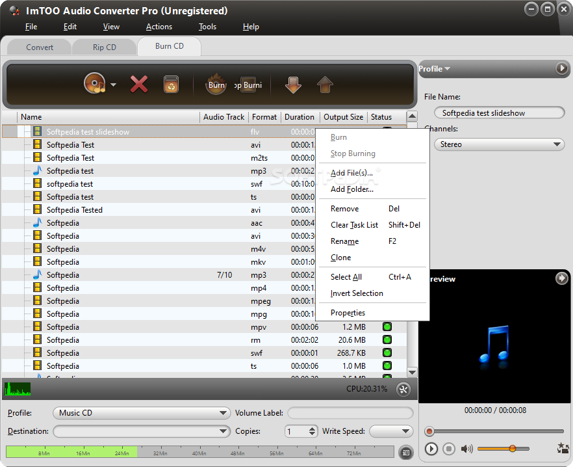Open the add-file dropdown arrow beside the disc icon
The width and height of the screenshot is (573, 467).
pos(113,85)
